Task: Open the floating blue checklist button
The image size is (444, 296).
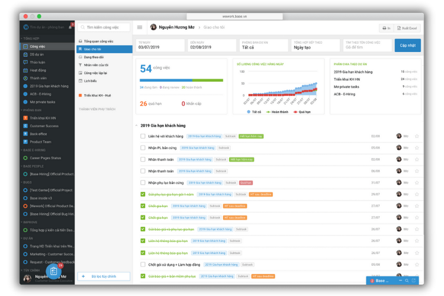Action: [54, 272]
